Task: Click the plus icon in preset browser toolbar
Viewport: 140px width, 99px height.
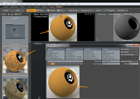Action: coord(12,14)
